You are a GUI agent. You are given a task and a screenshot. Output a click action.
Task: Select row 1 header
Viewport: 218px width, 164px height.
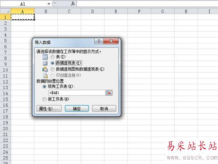coord(6,17)
